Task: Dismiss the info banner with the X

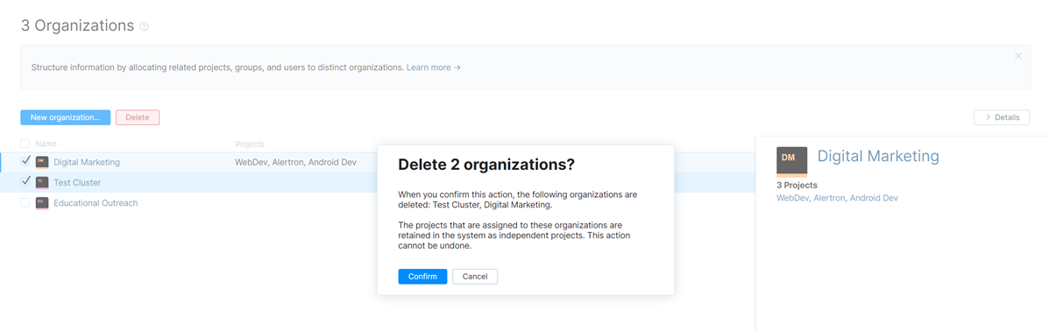Action: [1018, 56]
